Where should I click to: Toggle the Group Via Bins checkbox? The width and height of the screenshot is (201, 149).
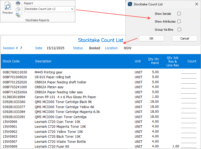(x=179, y=30)
